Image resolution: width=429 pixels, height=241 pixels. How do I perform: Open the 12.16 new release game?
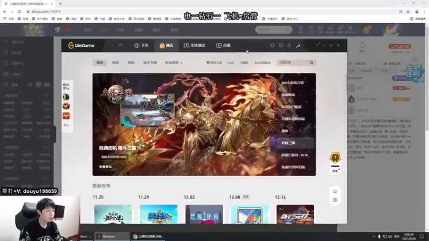click(x=295, y=215)
